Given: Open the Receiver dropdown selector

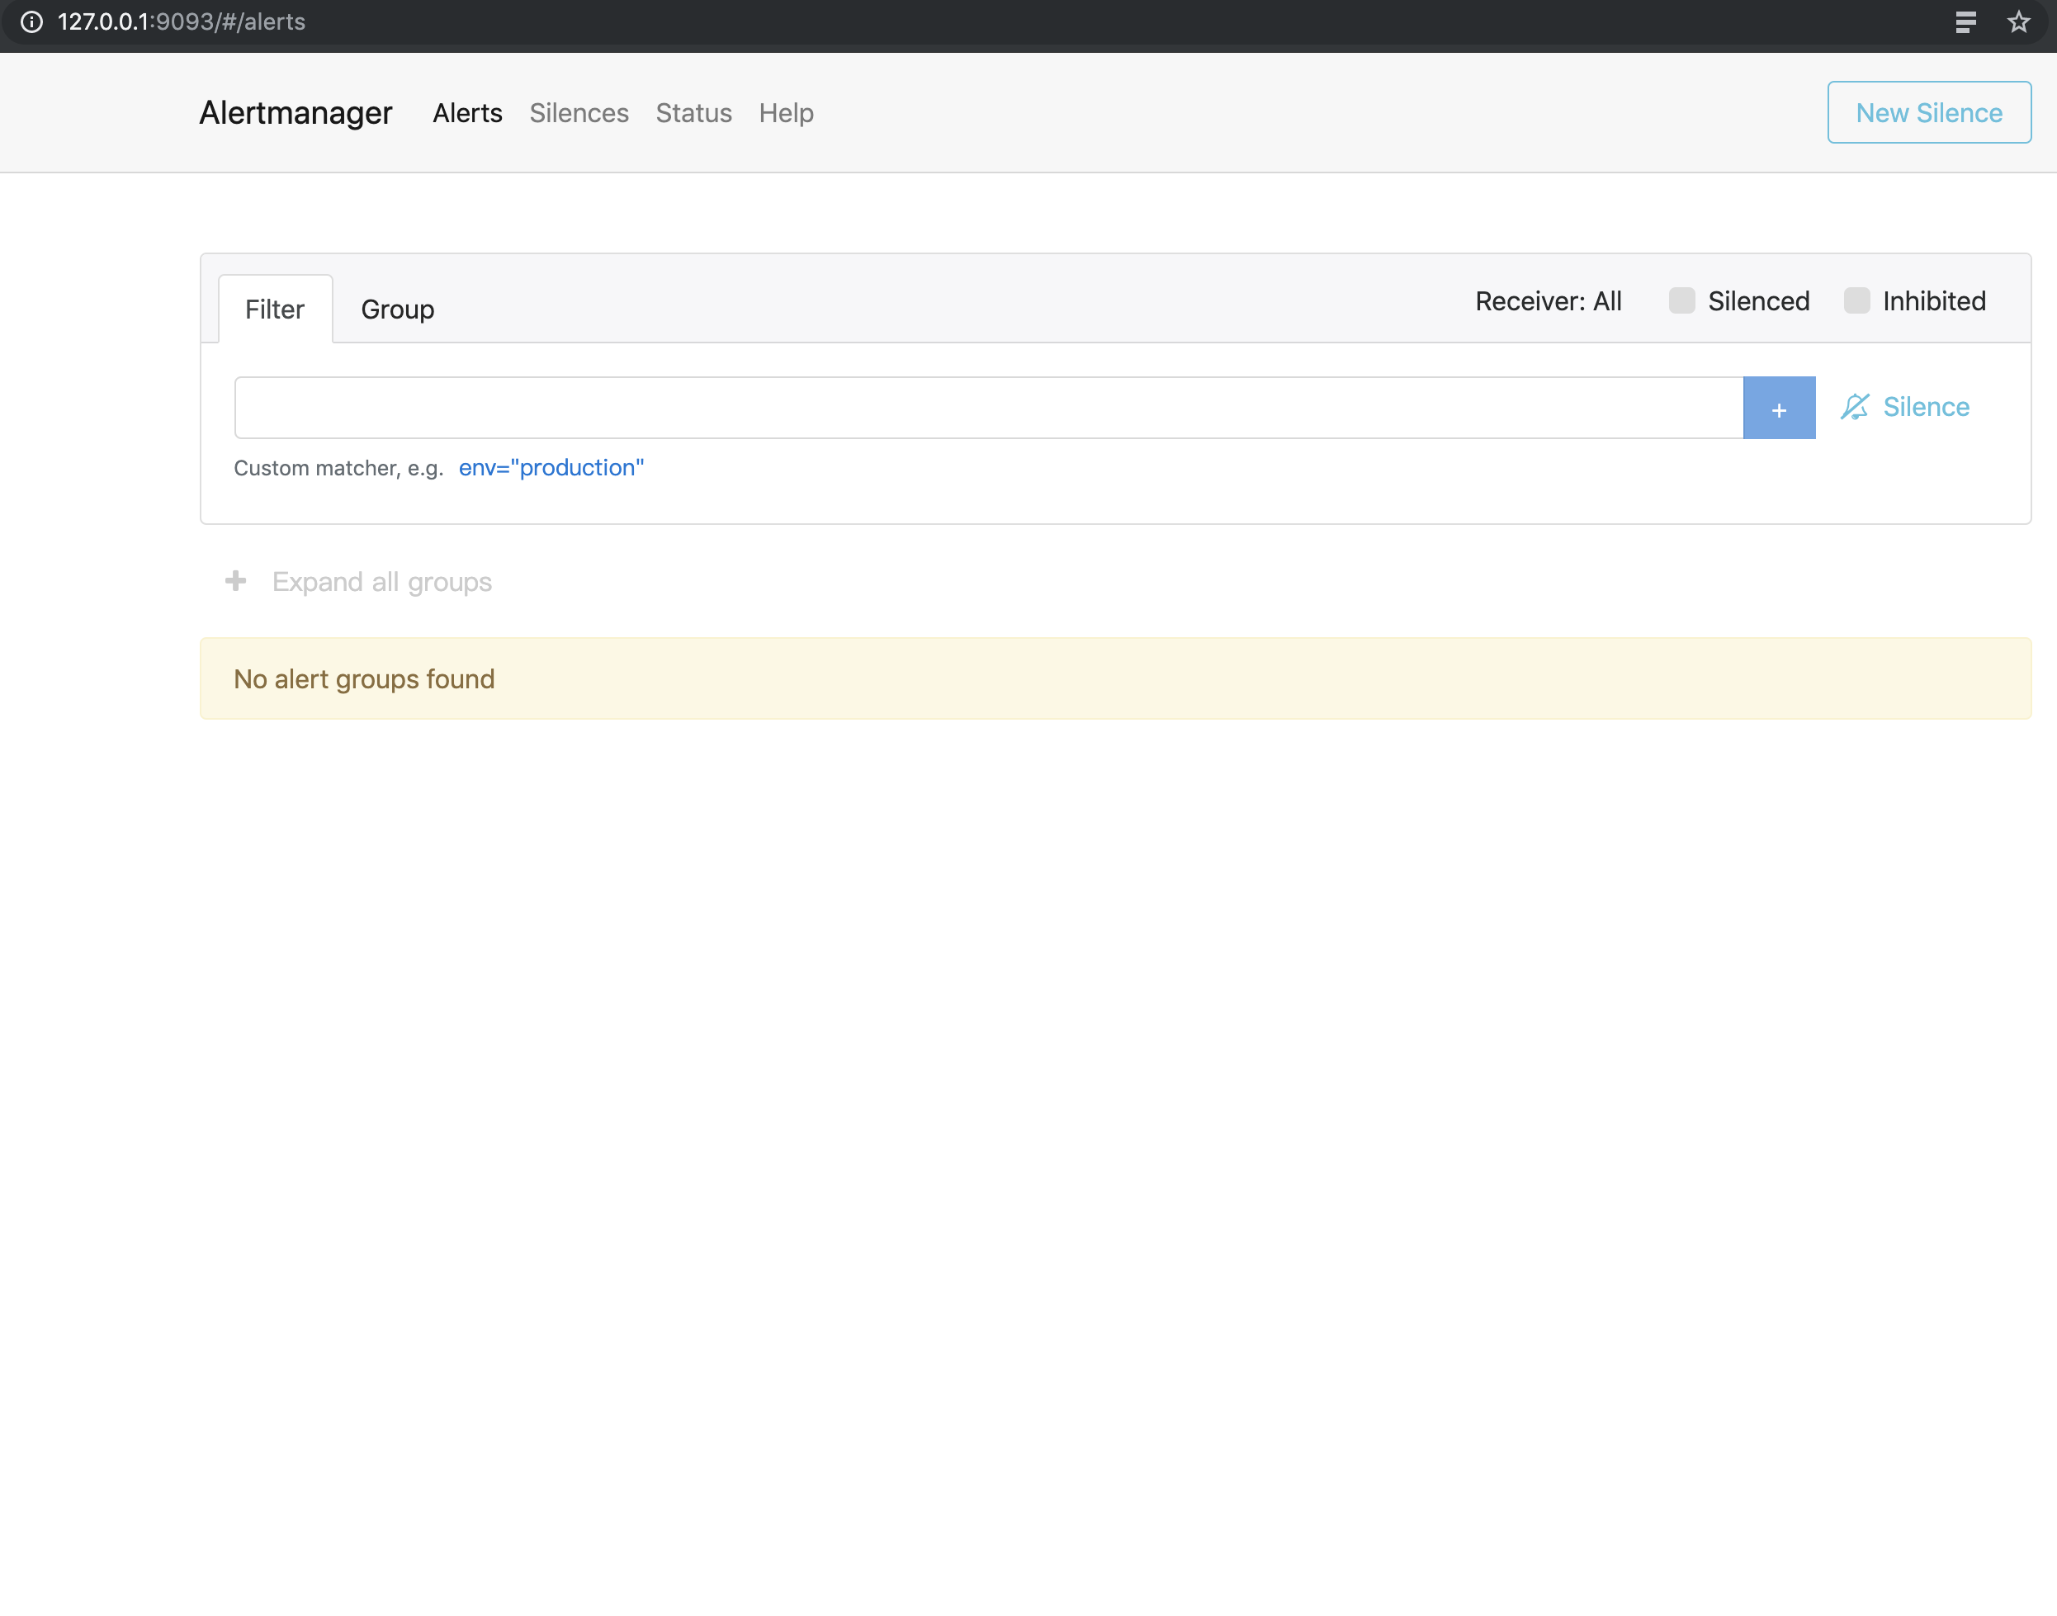Looking at the screenshot, I should [1548, 300].
